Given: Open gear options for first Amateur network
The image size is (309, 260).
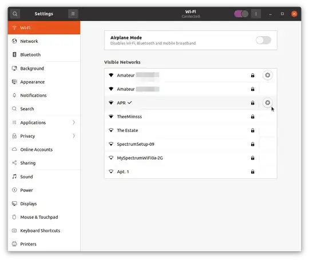Looking at the screenshot, I should coord(267,75).
